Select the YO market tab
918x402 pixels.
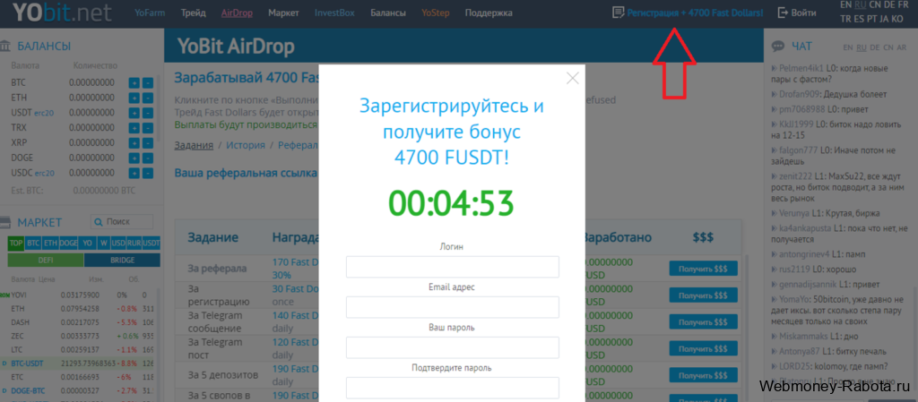[x=87, y=243]
